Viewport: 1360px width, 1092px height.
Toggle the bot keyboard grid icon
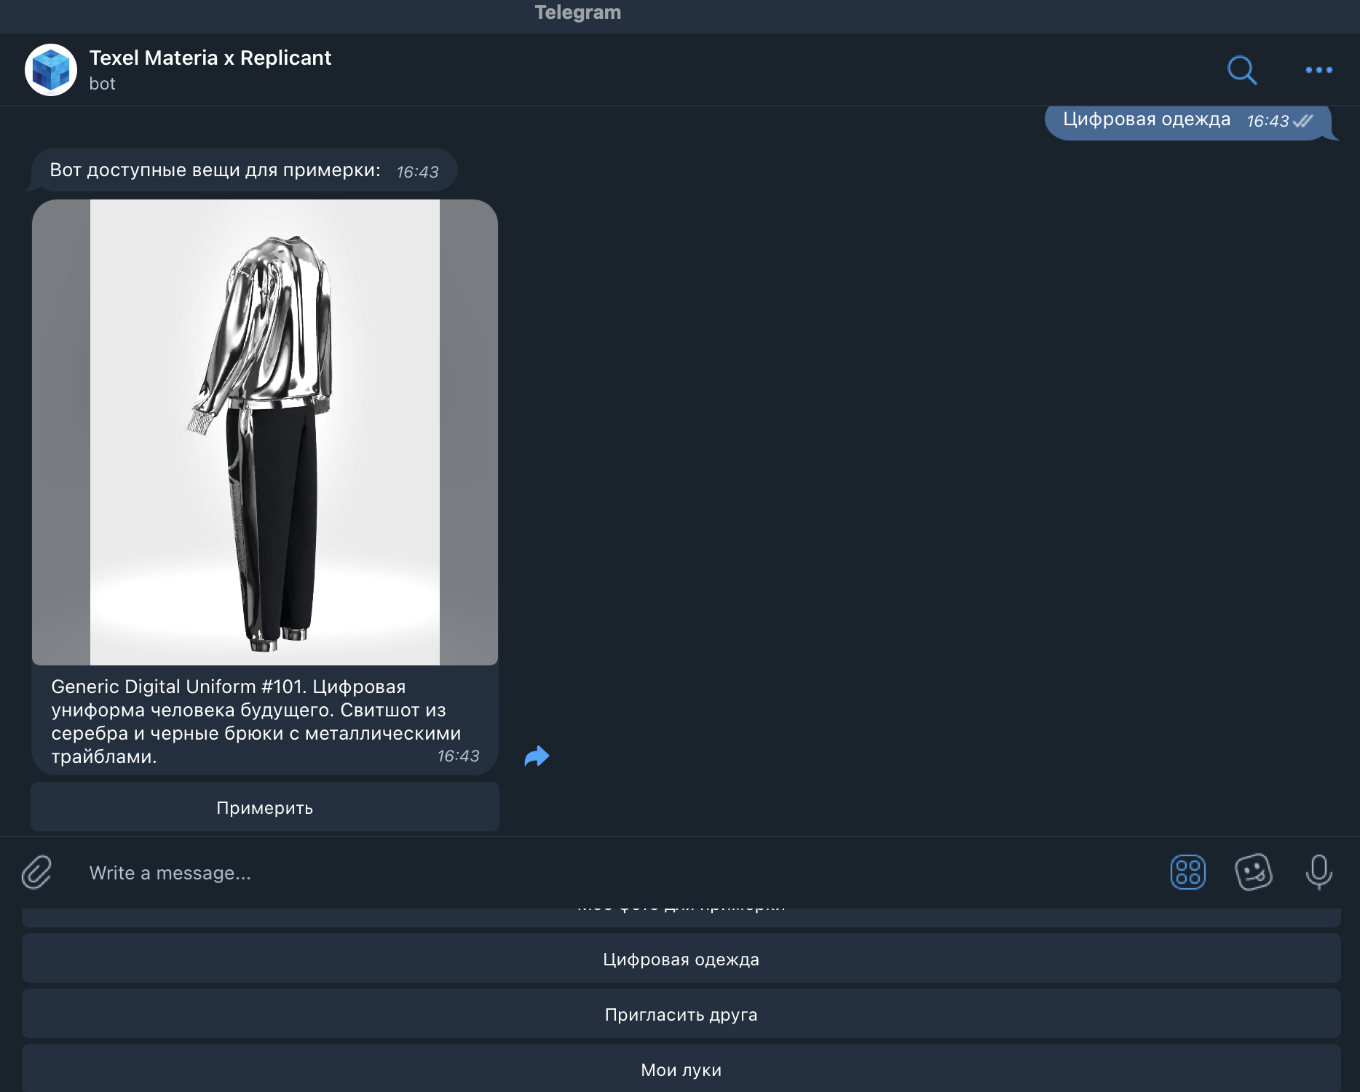1187,872
